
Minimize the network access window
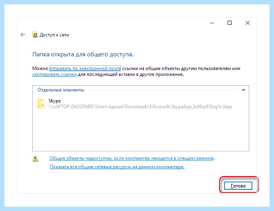[x=212, y=23]
